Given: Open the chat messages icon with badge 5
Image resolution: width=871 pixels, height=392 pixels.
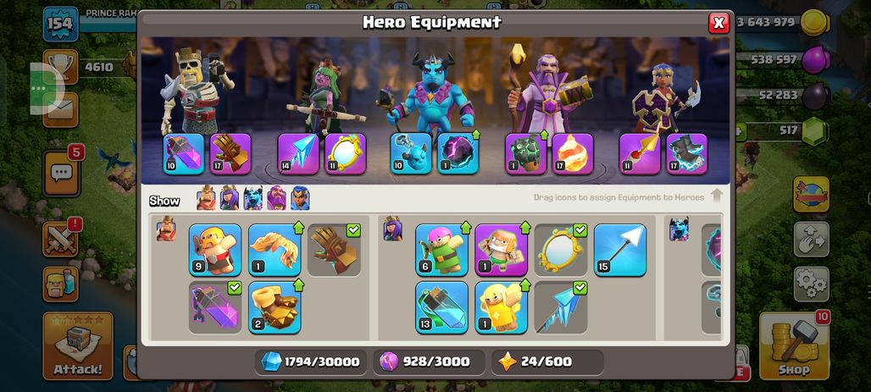Looking at the screenshot, I should tap(61, 174).
